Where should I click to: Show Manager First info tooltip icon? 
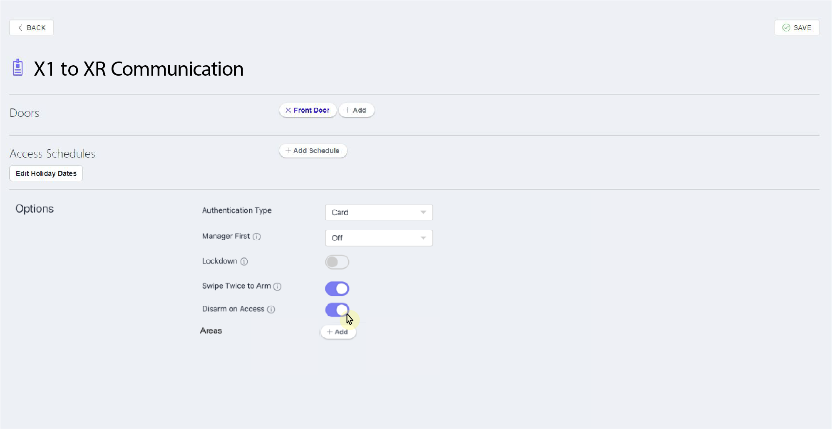tap(257, 237)
